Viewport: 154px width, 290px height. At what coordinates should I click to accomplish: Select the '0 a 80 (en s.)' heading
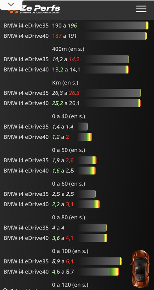tap(69, 217)
